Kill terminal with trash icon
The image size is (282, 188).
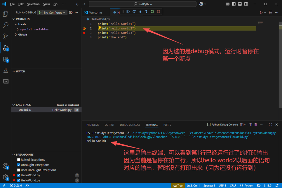click(x=256, y=125)
